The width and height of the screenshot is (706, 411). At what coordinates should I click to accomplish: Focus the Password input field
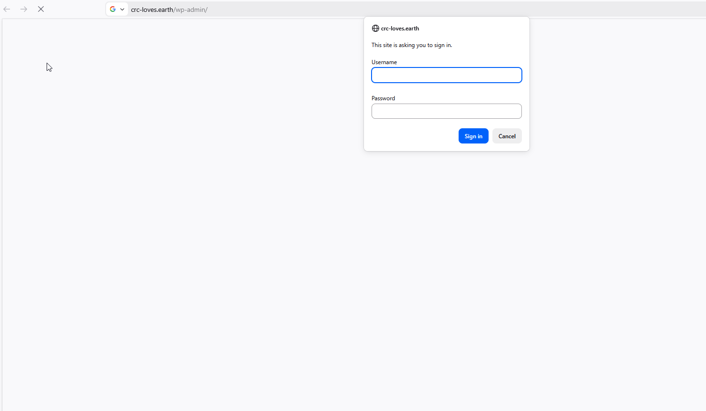tap(446, 111)
